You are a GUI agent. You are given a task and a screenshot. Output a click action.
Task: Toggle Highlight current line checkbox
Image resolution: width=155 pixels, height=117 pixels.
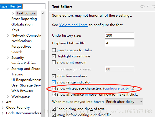(x=54, y=56)
